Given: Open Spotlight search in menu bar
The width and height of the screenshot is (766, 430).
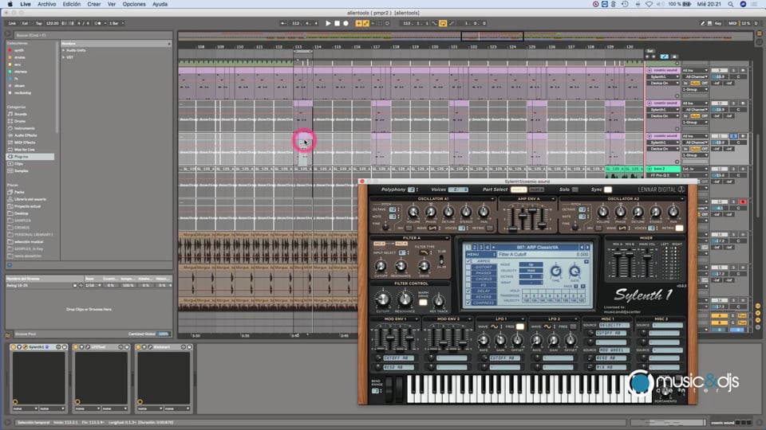Looking at the screenshot, I should pyautogui.click(x=731, y=4).
